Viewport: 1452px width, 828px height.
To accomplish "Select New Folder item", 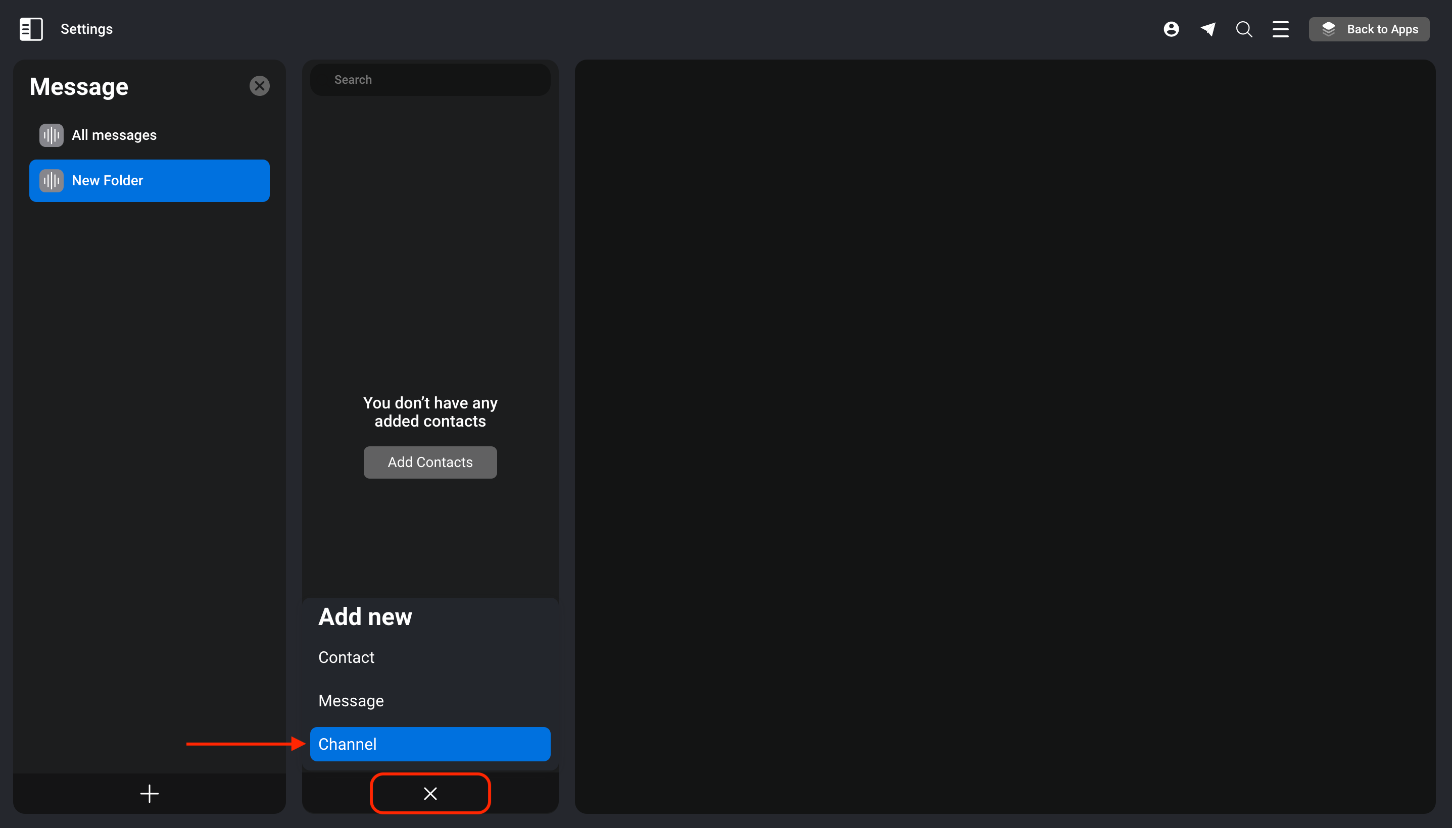I will click(150, 180).
